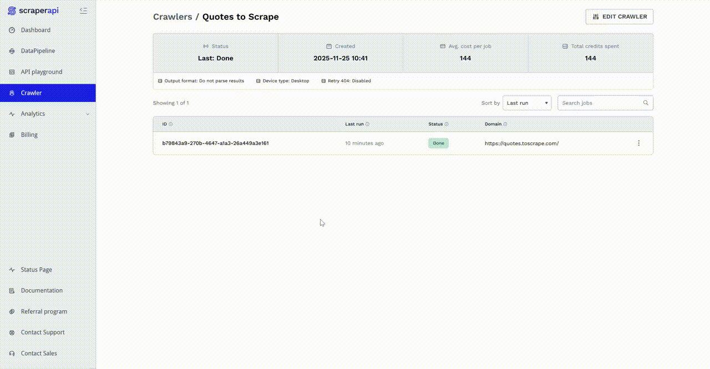Click the Search jobs input field
The image size is (710, 369).
click(x=600, y=103)
